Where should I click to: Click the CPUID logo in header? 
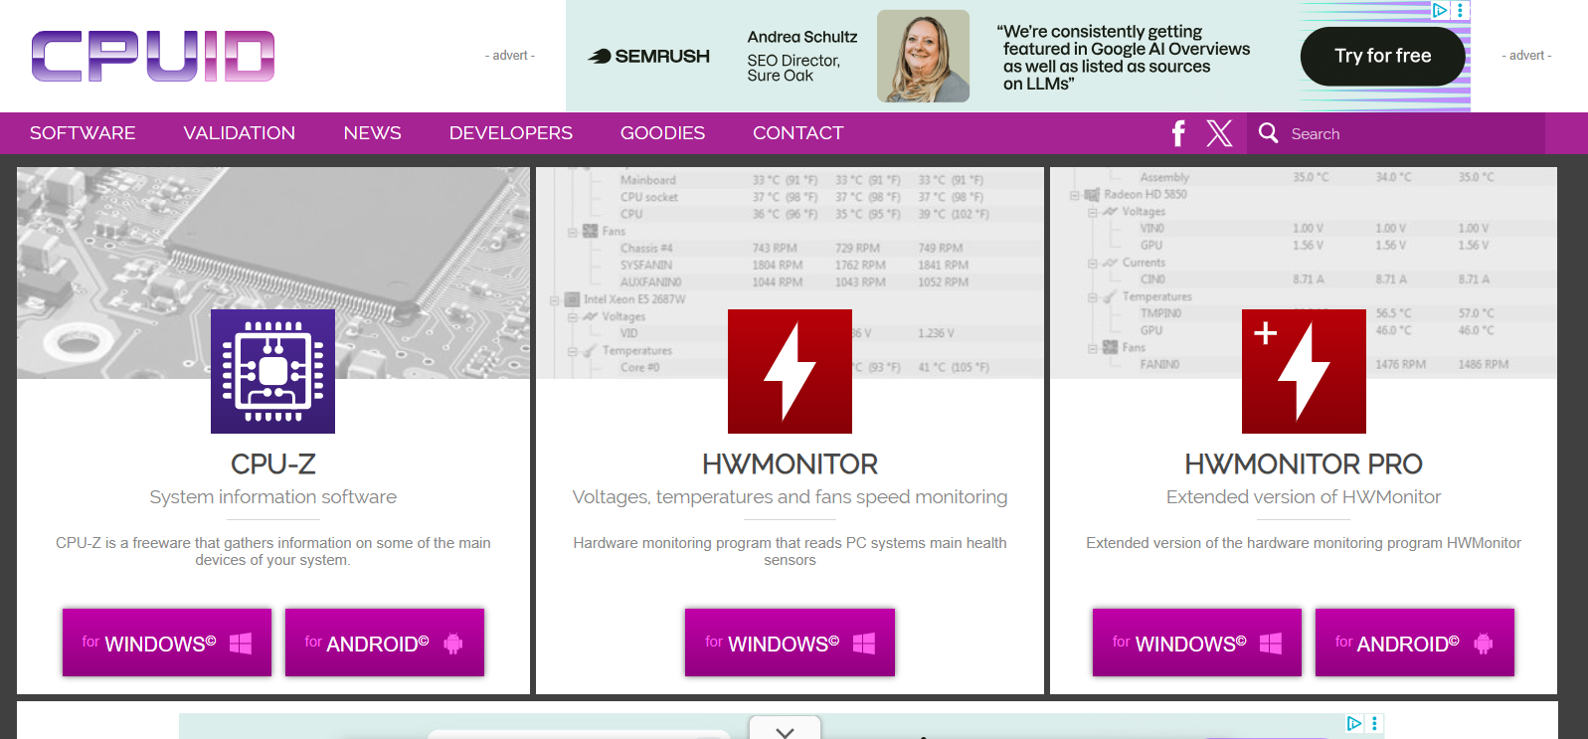[x=152, y=56]
